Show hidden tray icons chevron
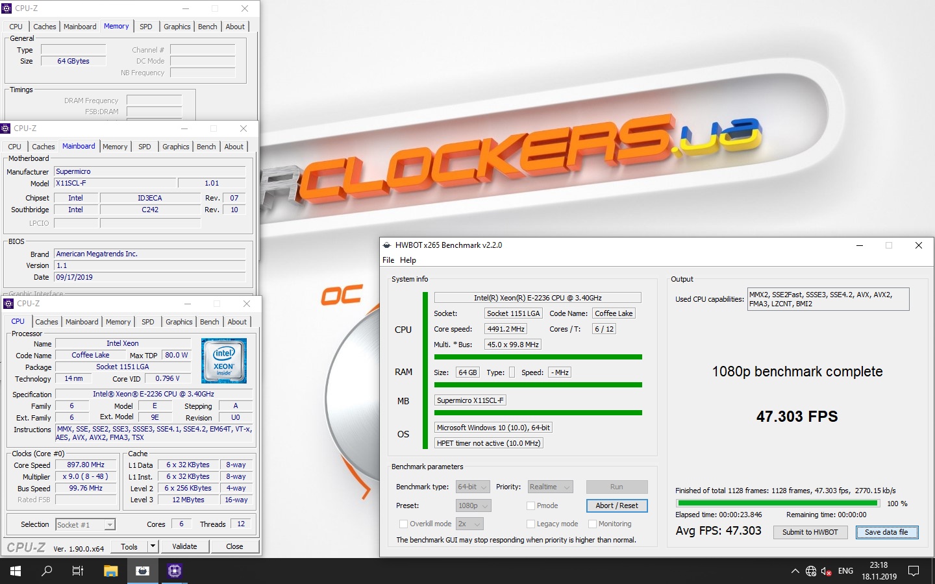The height and width of the screenshot is (584, 935). point(795,571)
